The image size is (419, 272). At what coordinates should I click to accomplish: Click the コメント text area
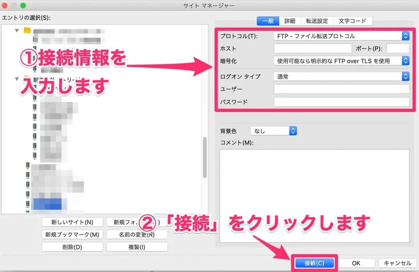point(314,196)
